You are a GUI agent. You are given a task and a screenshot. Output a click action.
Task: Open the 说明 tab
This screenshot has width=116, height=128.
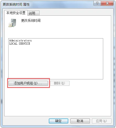click(x=33, y=13)
